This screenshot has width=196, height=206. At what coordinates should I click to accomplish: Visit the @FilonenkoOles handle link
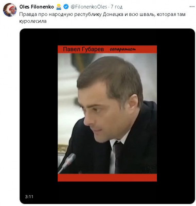(x=89, y=7)
